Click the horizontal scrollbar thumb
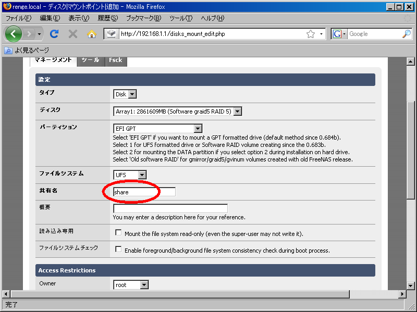This screenshot has height=312, width=417. pos(180,294)
